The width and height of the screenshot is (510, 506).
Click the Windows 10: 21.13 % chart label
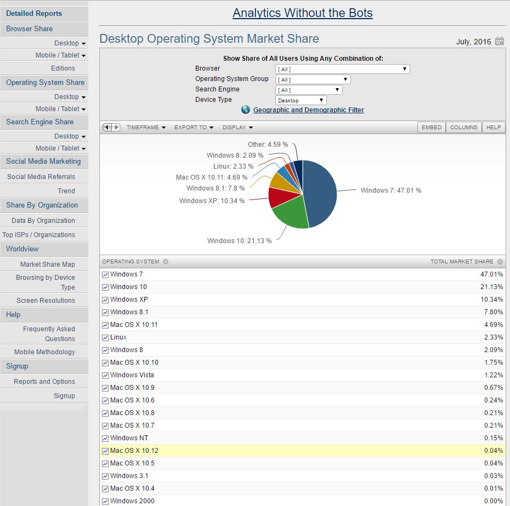click(240, 241)
